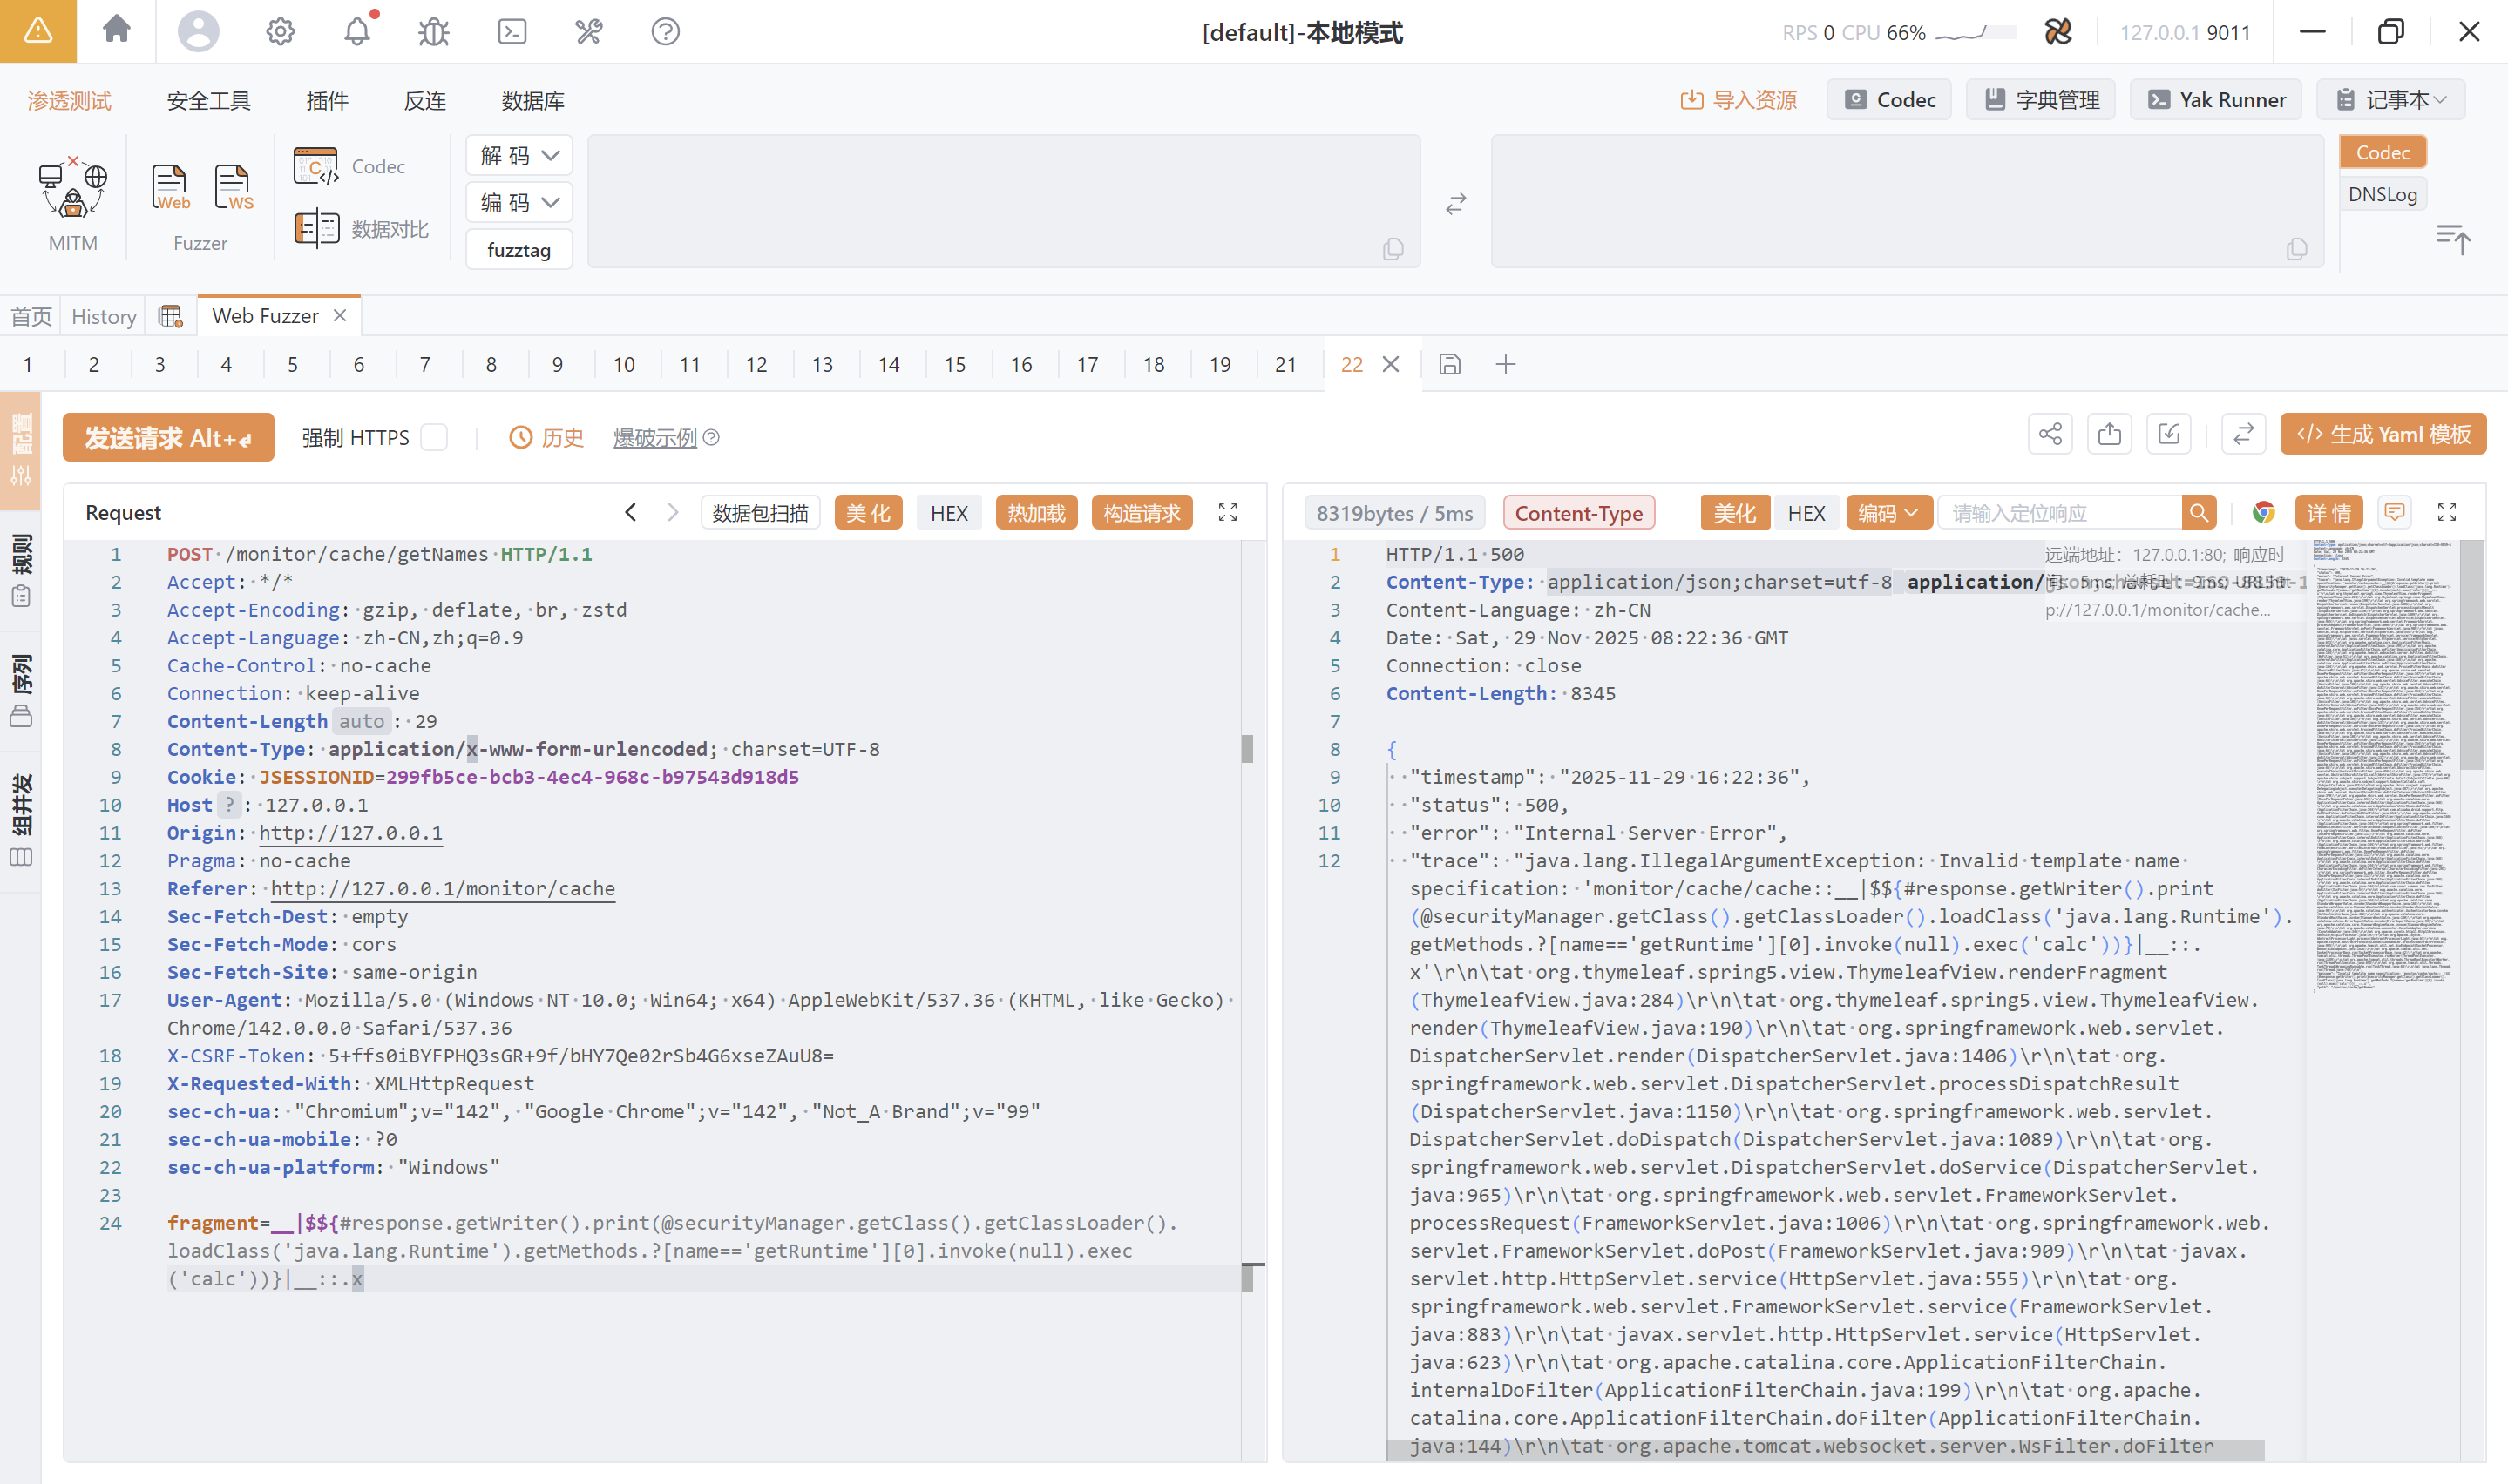Open the brute-force example link
2508x1484 pixels.
[654, 438]
